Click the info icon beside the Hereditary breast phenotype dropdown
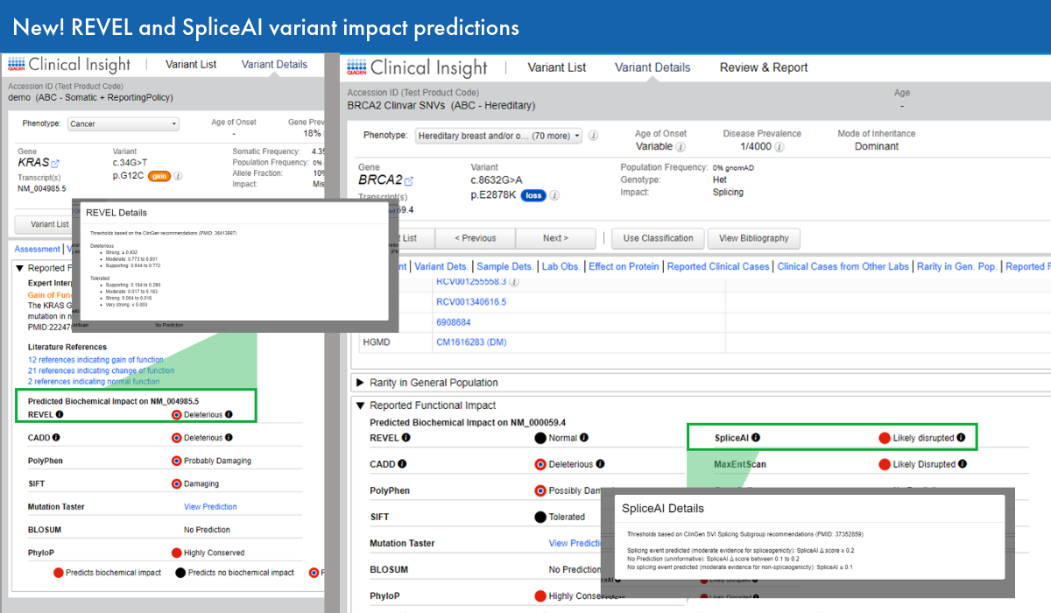1051x613 pixels. coord(593,136)
